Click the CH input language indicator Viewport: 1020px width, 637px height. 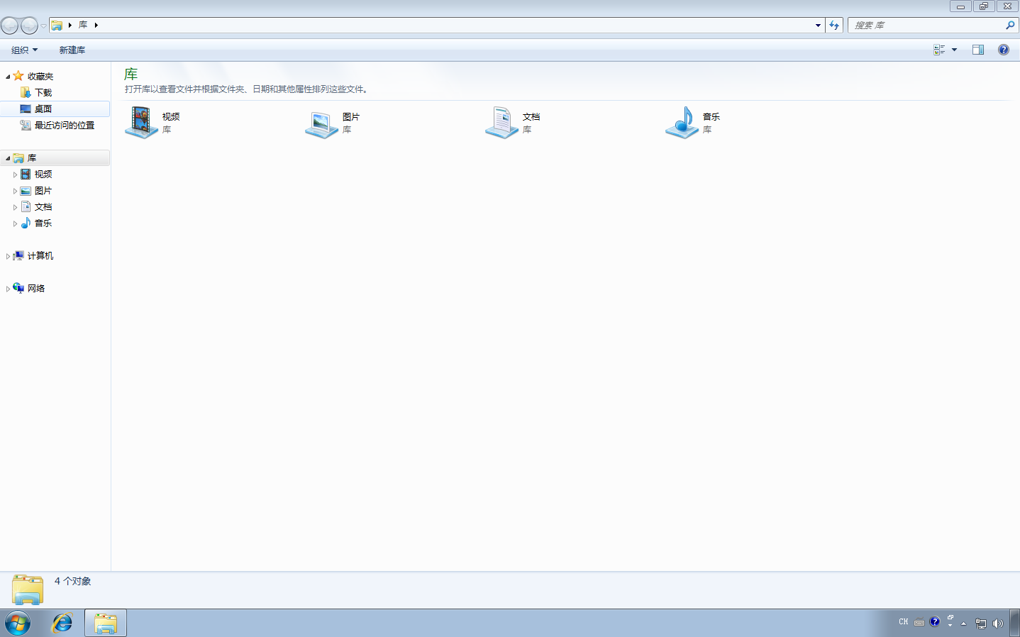click(904, 622)
